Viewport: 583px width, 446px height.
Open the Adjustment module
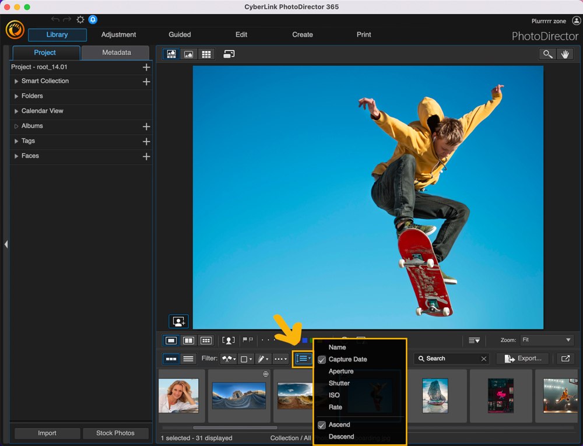tap(118, 34)
